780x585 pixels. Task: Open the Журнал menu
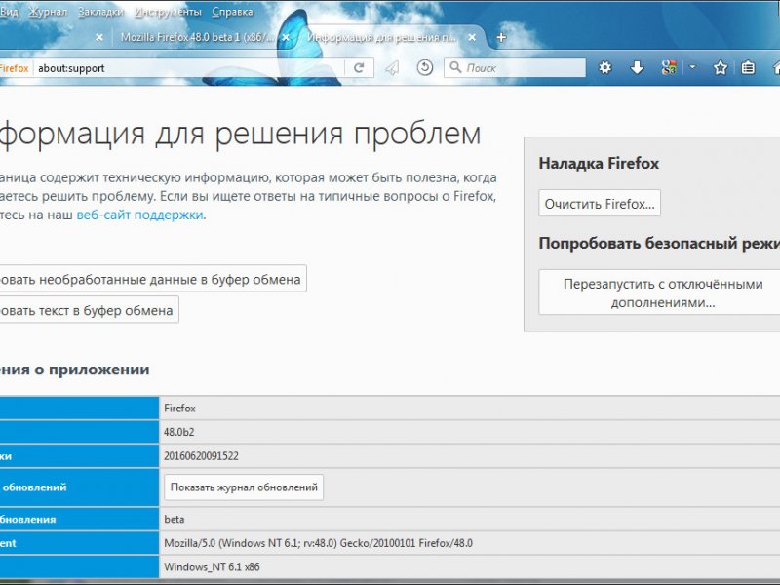pyautogui.click(x=48, y=12)
